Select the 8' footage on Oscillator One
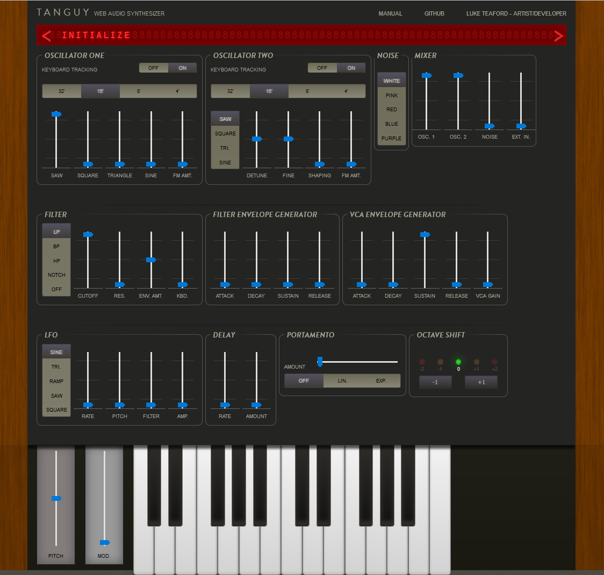 pyautogui.click(x=139, y=91)
